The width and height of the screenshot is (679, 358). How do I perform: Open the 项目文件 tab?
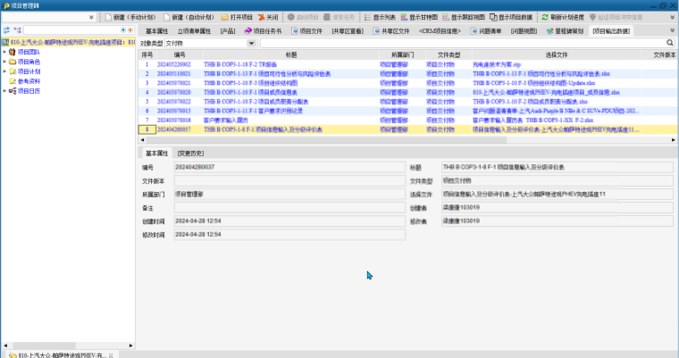307,31
